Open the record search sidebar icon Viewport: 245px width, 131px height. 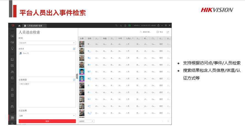click(12, 66)
